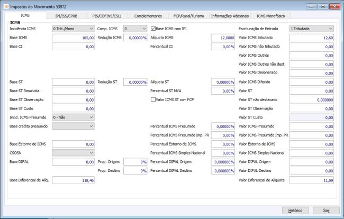This screenshot has width=344, height=219.
Task: Click Base Estorno de ICMS field
Action: tap(73, 144)
